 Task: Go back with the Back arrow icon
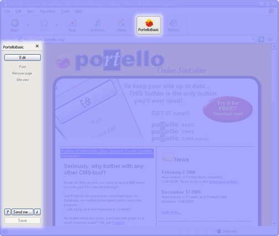click(x=15, y=23)
